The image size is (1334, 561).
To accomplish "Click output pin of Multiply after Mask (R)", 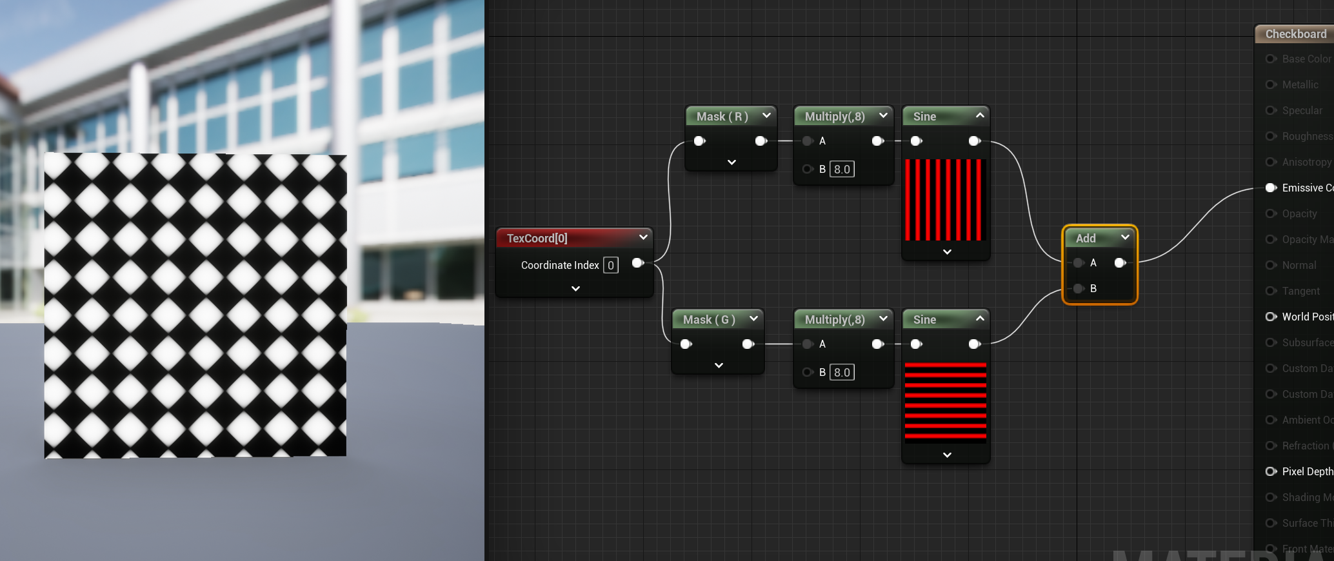I will tap(878, 141).
